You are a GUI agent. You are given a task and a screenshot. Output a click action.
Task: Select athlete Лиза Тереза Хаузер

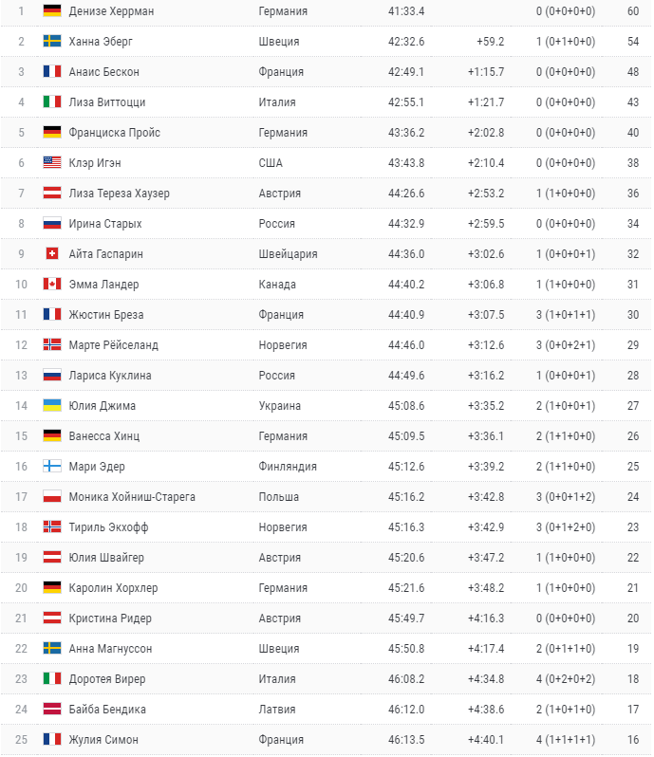tap(119, 194)
